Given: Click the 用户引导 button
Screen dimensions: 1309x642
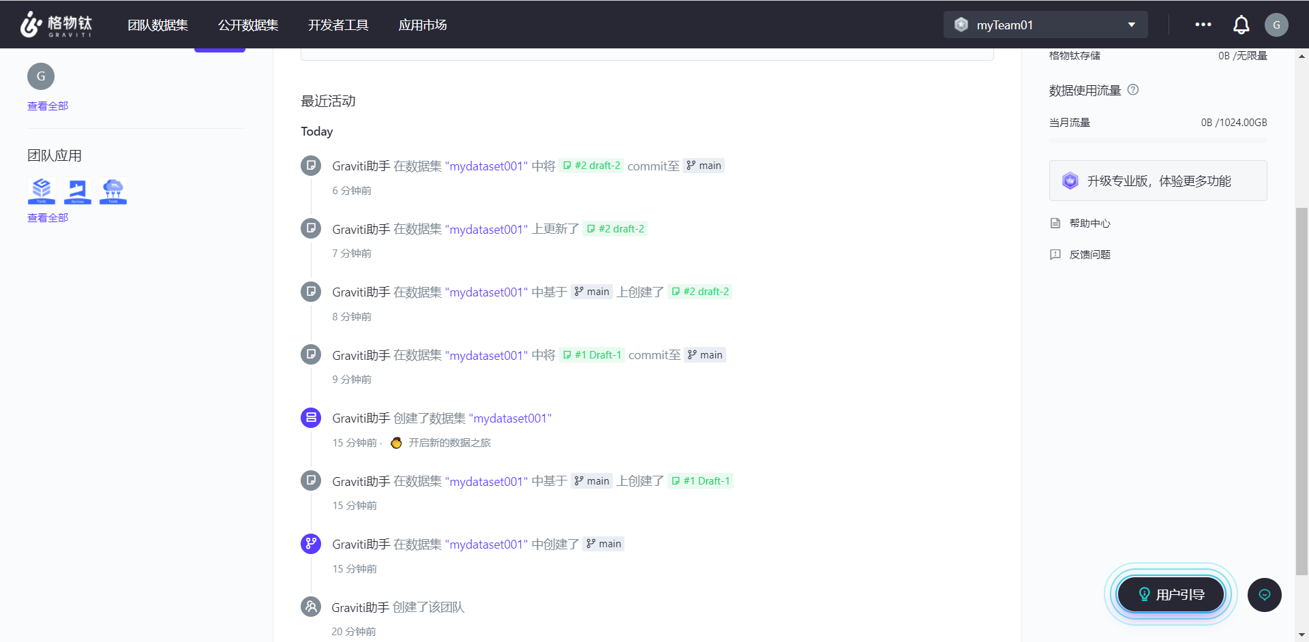Looking at the screenshot, I should (1171, 594).
